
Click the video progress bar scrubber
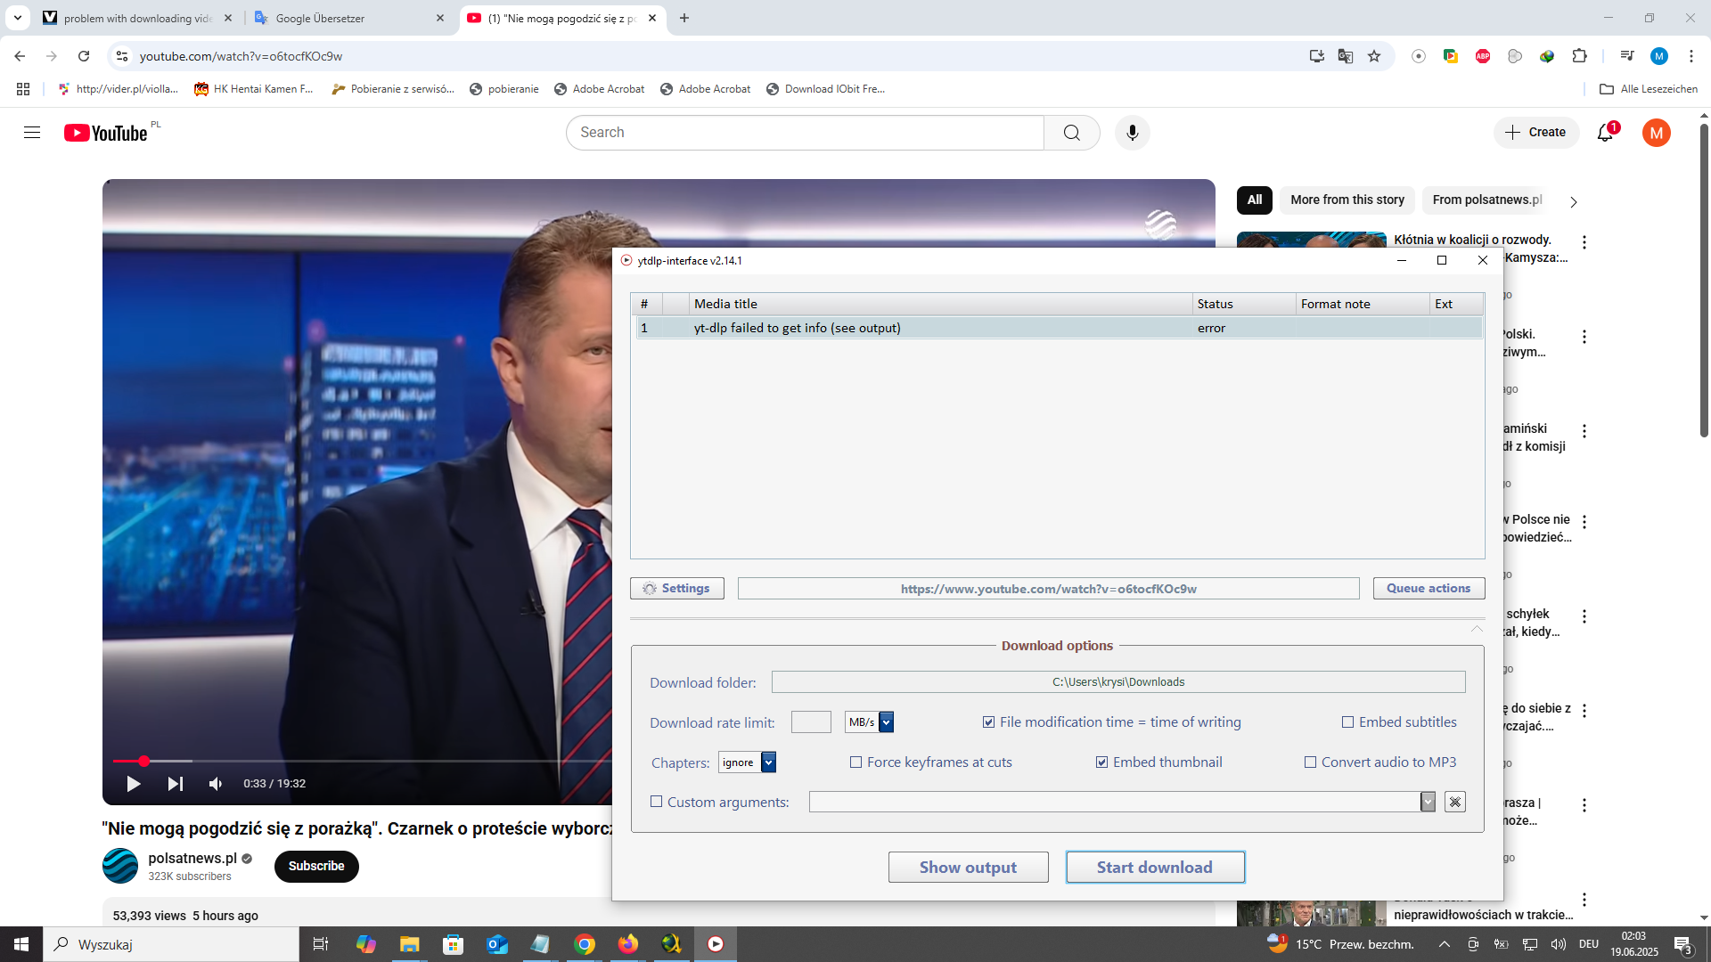click(x=143, y=761)
